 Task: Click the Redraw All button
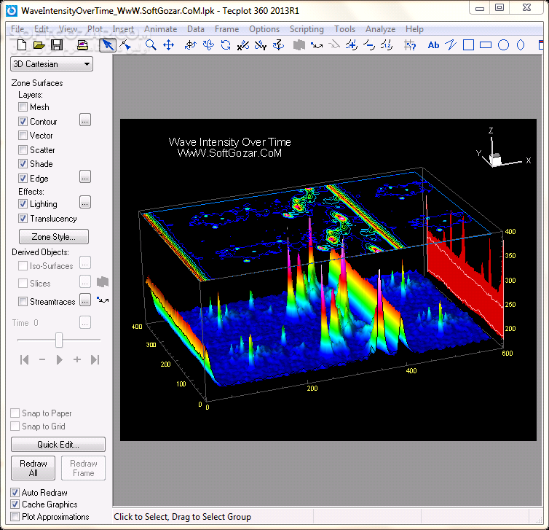33,468
